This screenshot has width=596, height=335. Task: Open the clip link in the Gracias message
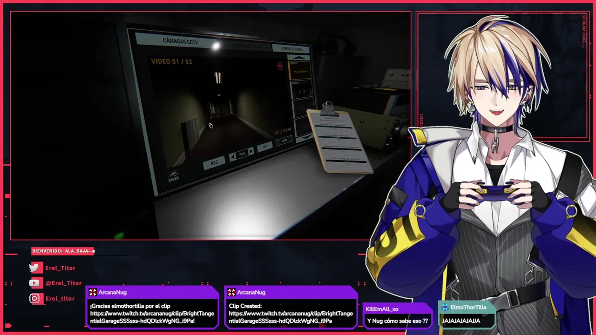(x=152, y=317)
